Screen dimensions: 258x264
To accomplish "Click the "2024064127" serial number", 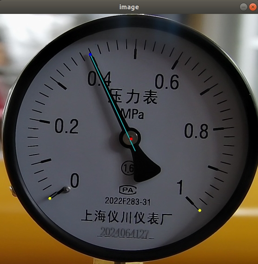I will 125,233.
